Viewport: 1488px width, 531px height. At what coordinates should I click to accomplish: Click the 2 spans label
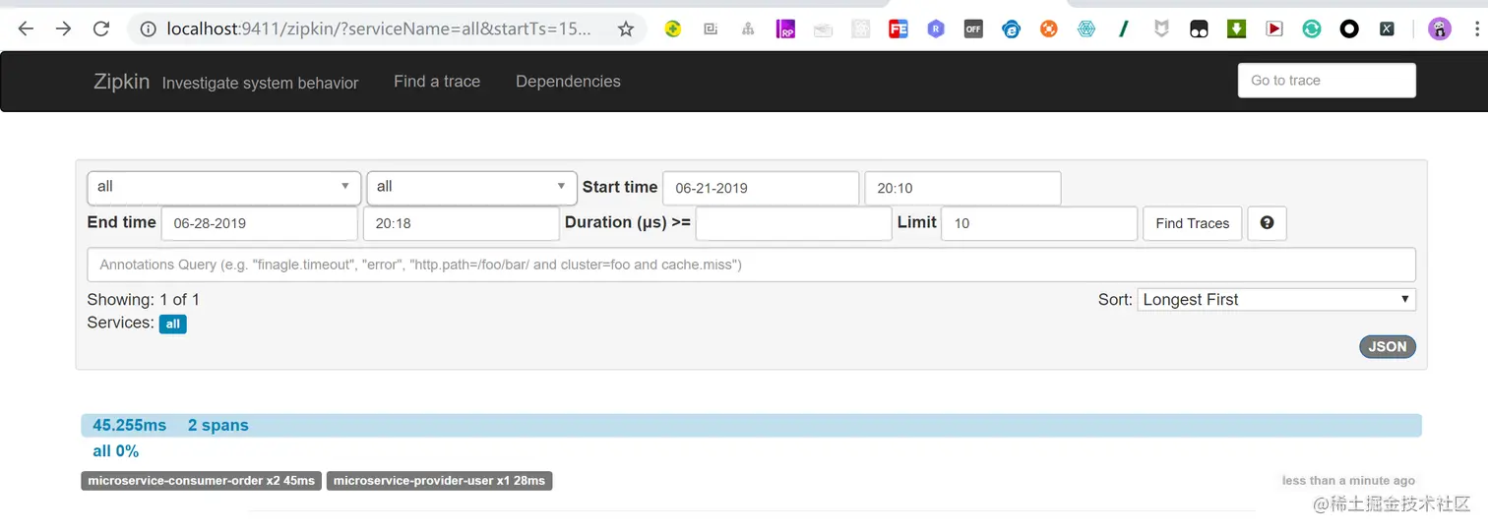coord(217,425)
